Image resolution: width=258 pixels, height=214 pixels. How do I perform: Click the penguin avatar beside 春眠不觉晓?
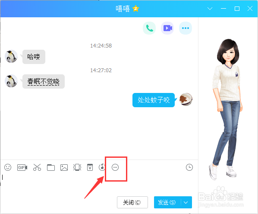(x=11, y=81)
